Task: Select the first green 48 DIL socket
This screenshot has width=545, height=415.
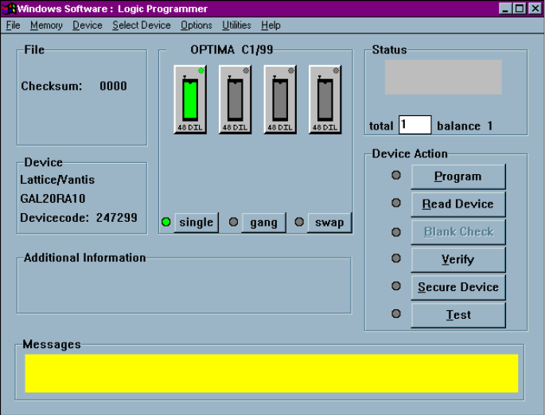Action: tap(190, 99)
